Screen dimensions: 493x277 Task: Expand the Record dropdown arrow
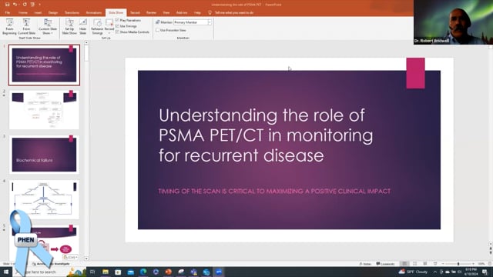109,33
